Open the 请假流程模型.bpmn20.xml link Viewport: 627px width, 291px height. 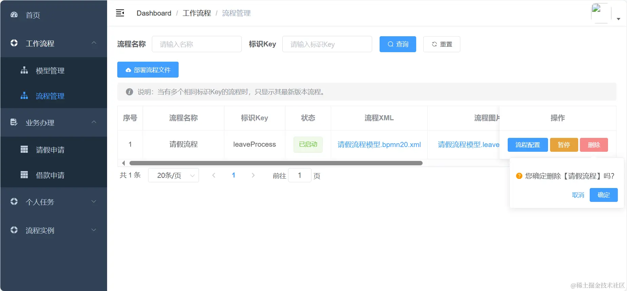pos(379,144)
